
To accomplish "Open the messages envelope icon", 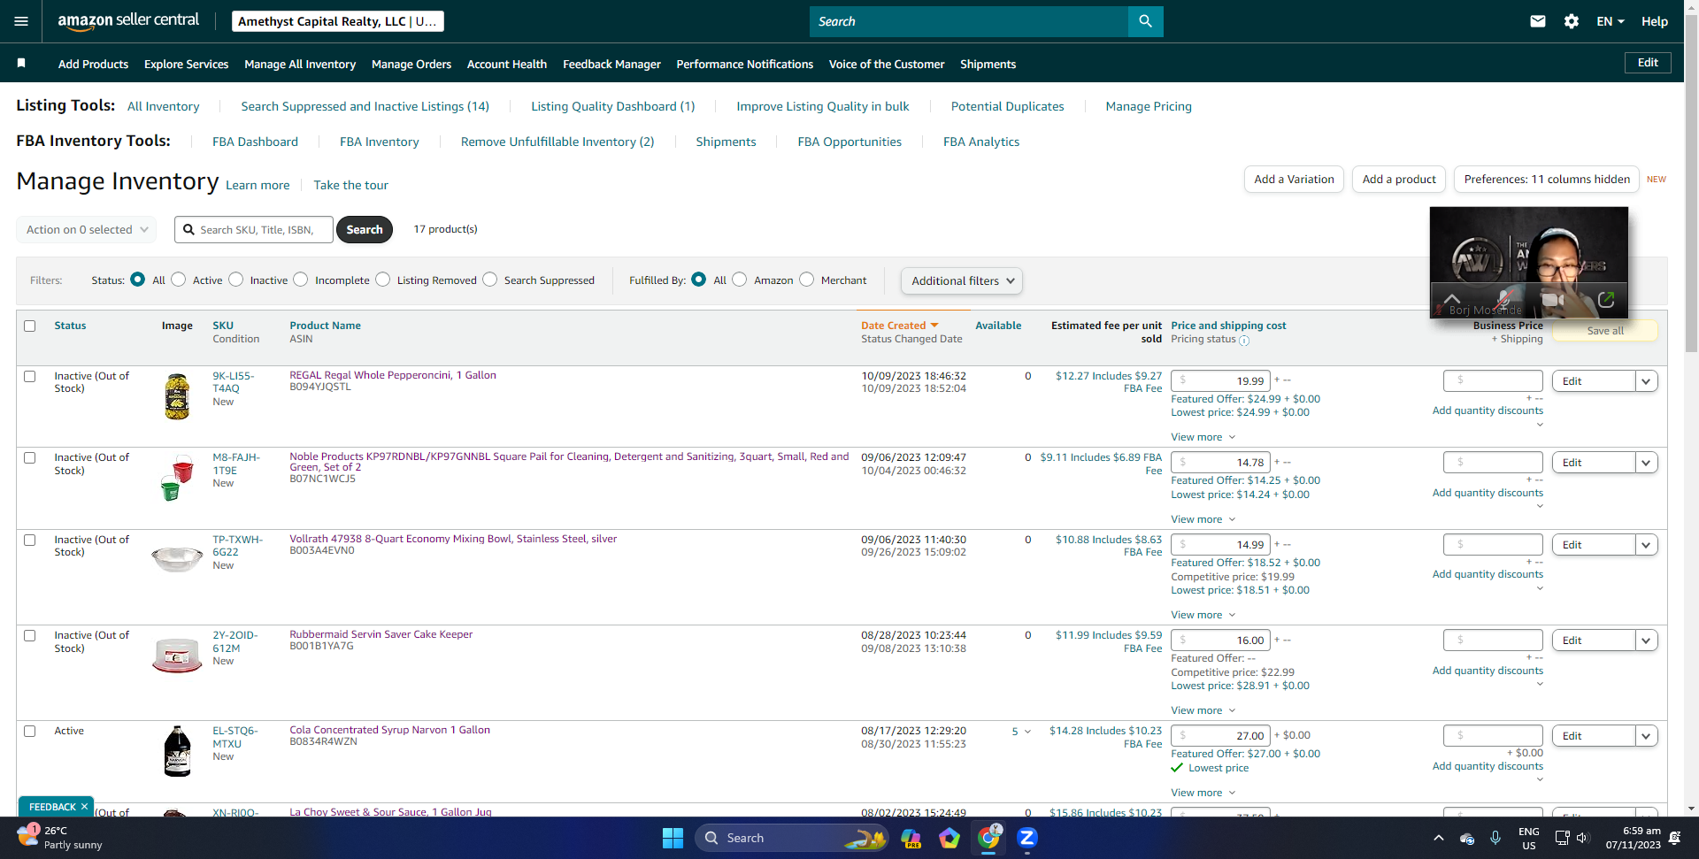I will coord(1538,21).
